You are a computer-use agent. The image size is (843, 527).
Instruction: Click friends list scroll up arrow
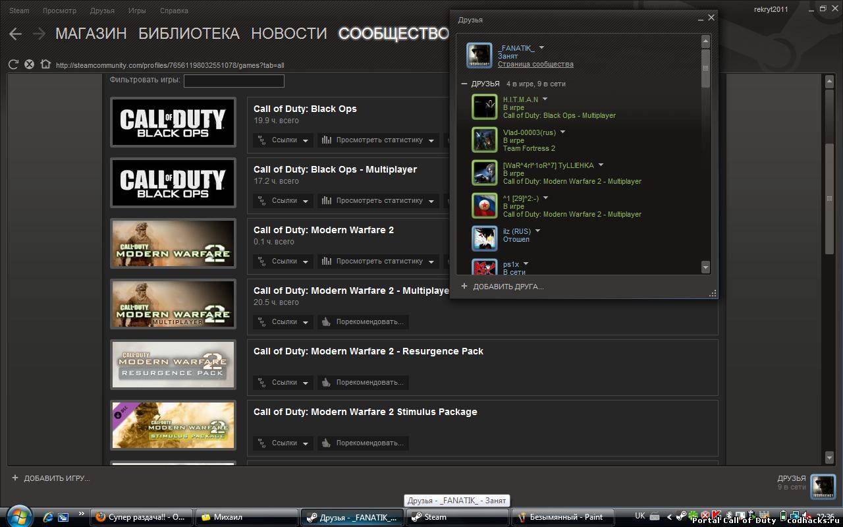[x=705, y=41]
